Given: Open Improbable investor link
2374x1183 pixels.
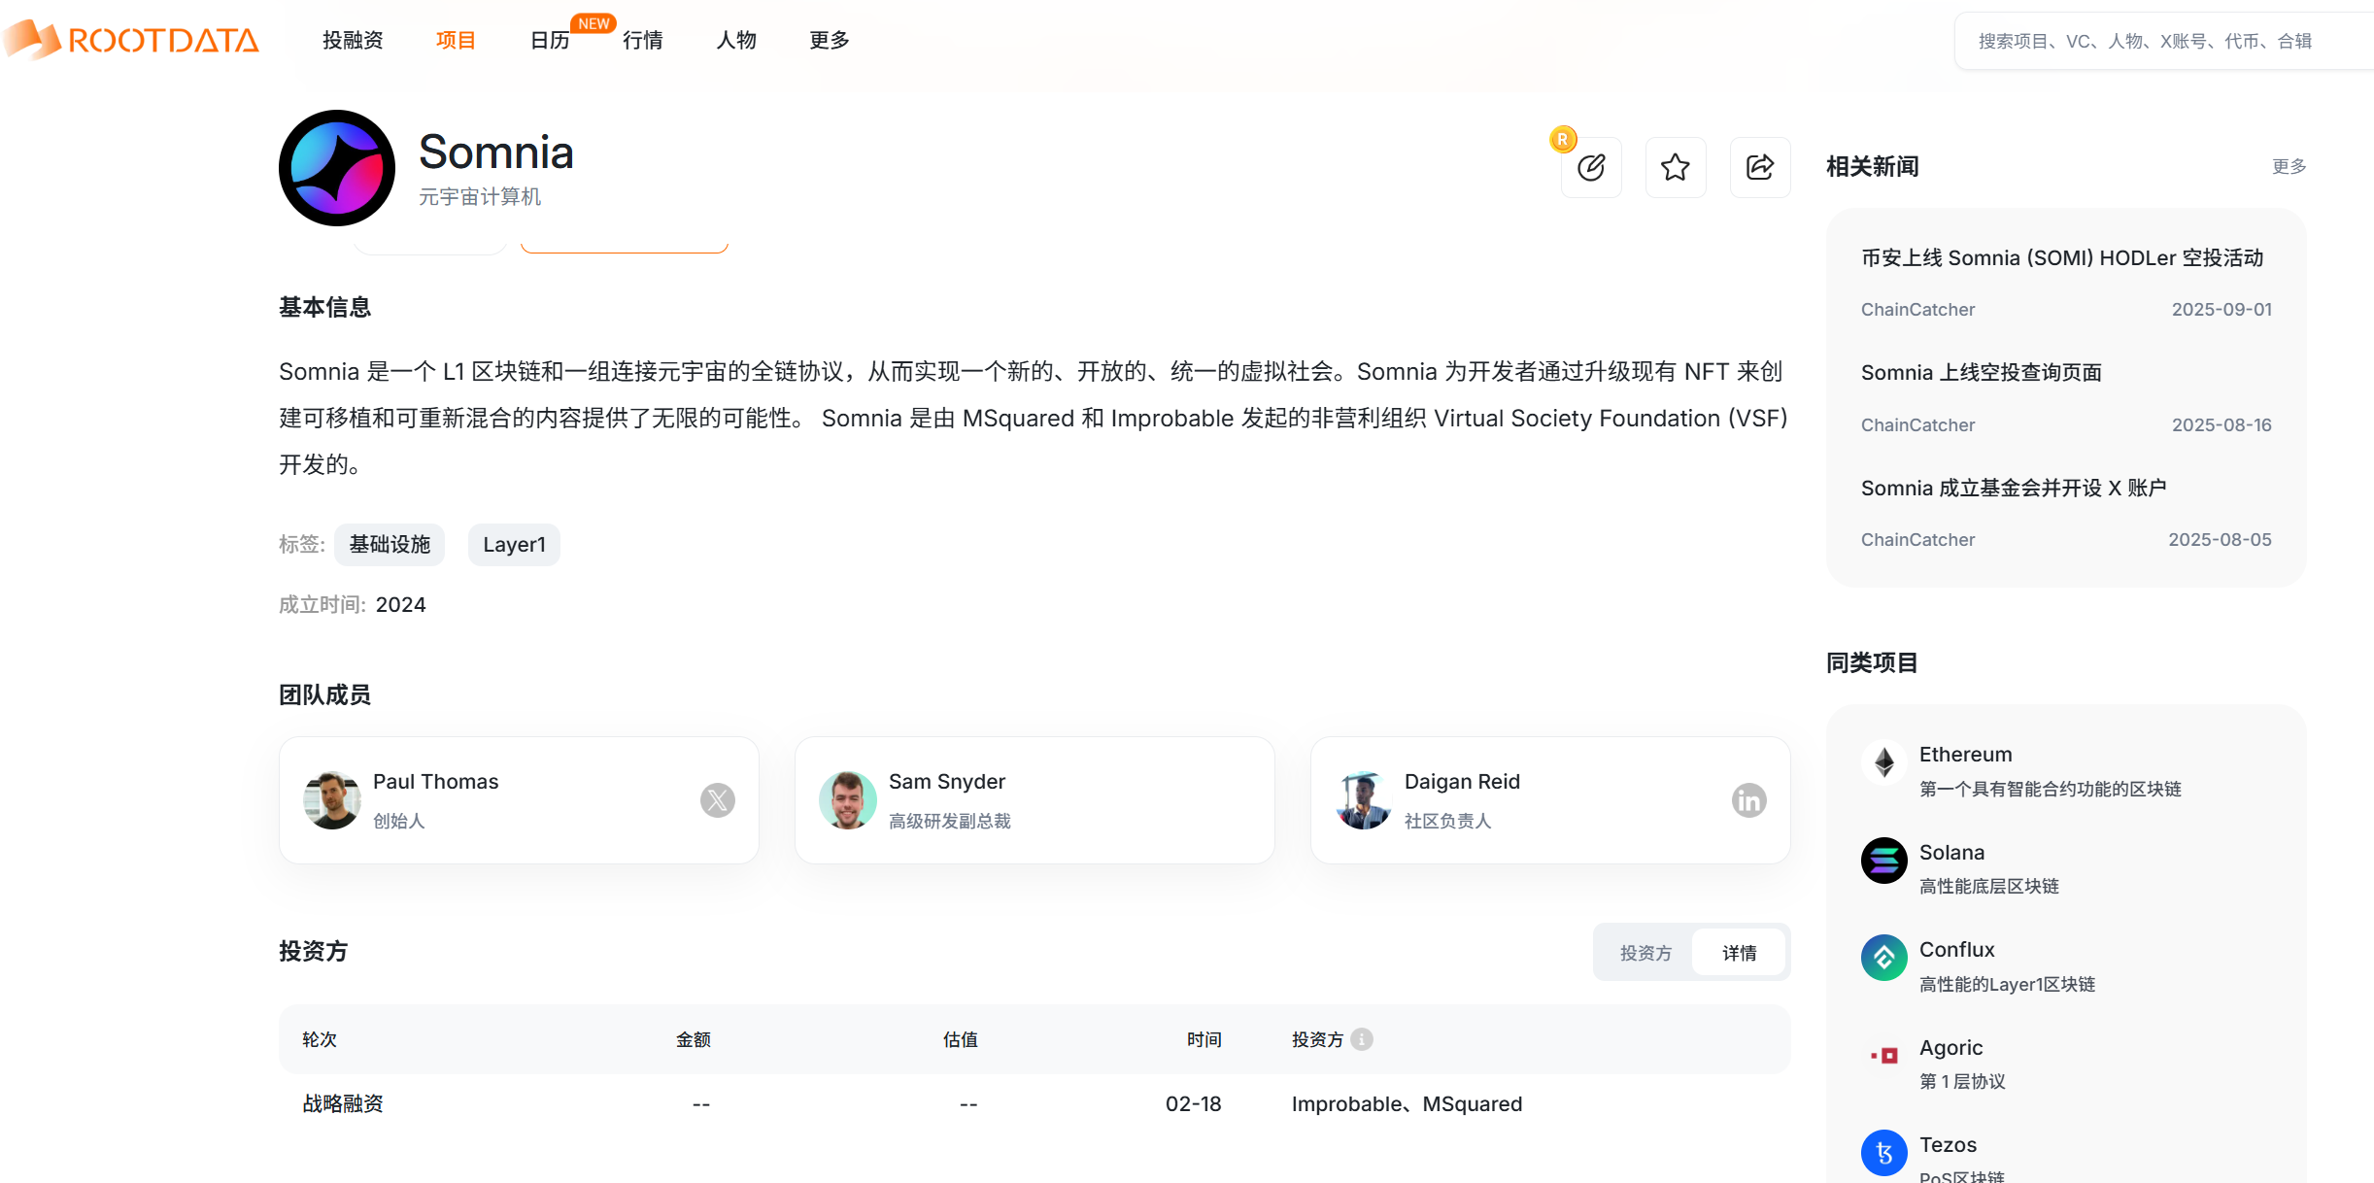Looking at the screenshot, I should 1345,1104.
